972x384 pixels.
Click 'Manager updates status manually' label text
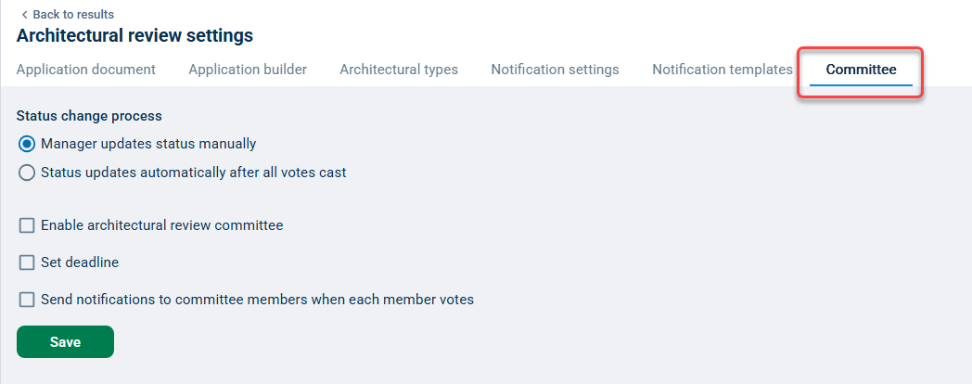[x=148, y=144]
